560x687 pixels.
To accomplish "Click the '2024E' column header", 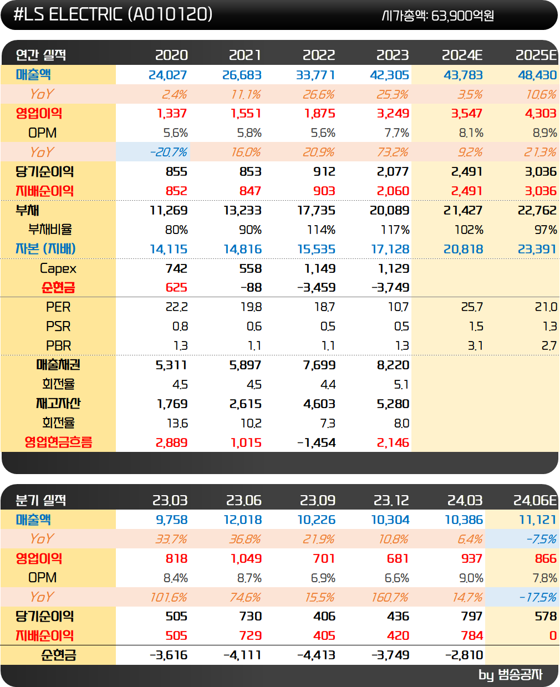I will tap(462, 55).
